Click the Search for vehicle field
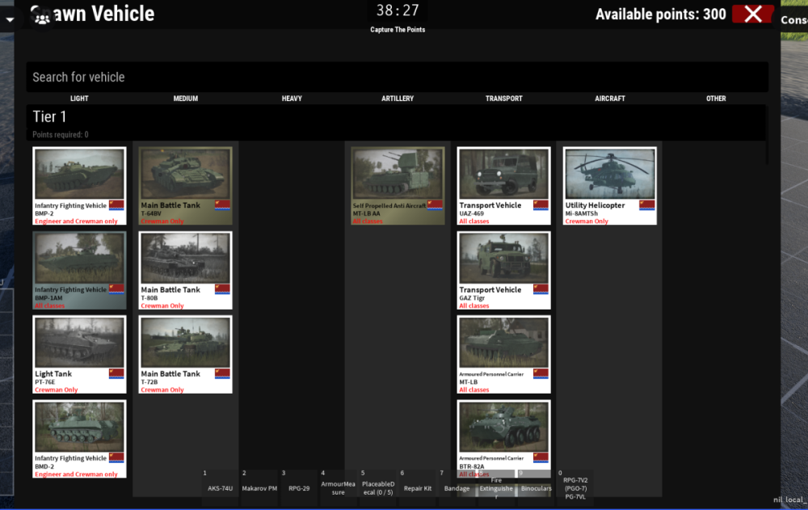This screenshot has height=510, width=808. (398, 77)
